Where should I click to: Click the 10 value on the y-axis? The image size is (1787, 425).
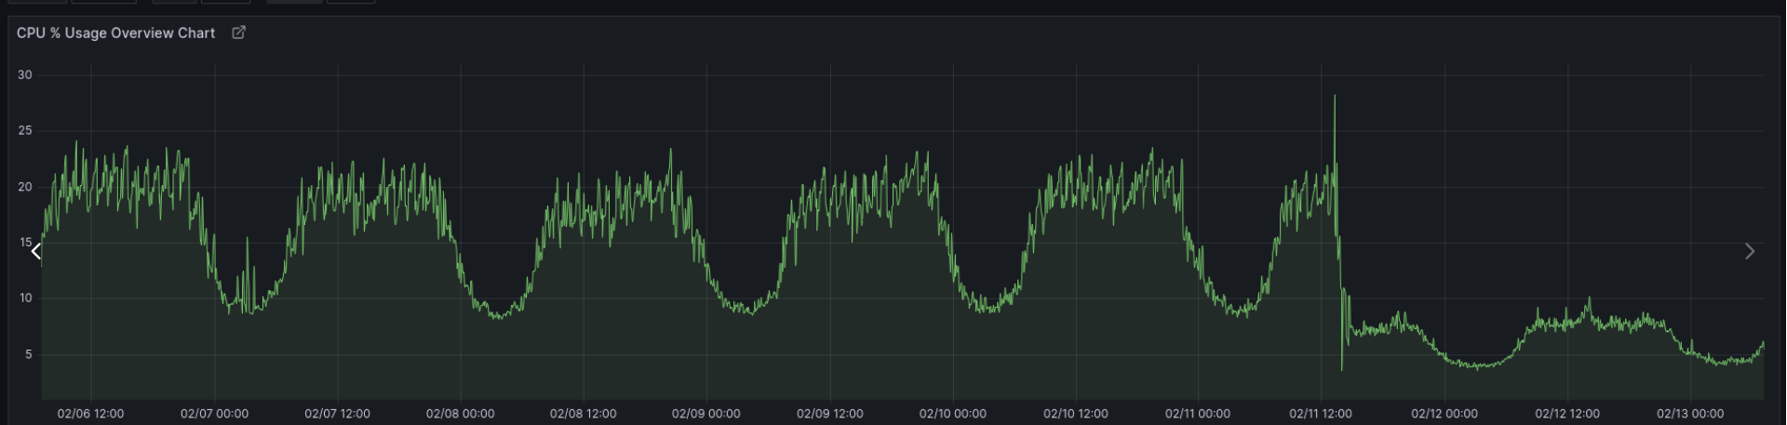coord(25,299)
